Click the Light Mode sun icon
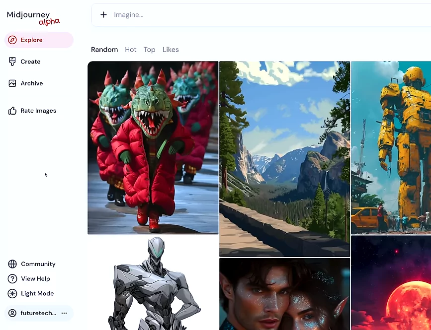Viewport: 431px width, 330px height. 12,293
